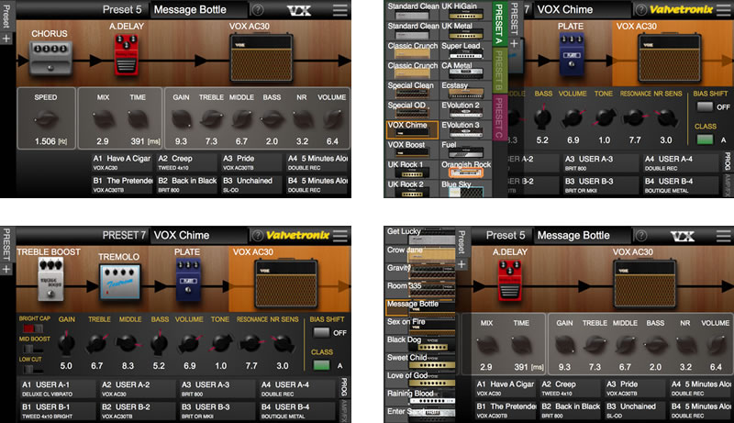This screenshot has width=734, height=423.
Task: Open help in the Chorus pedal panel
Action: pyautogui.click(x=258, y=9)
